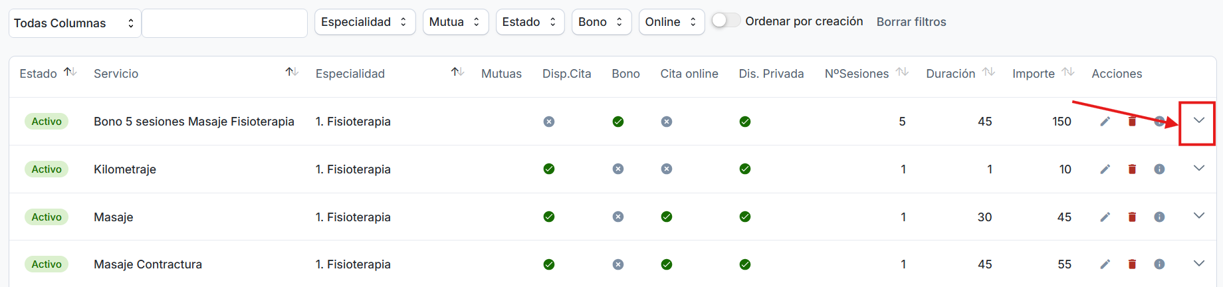The width and height of the screenshot is (1223, 287).
Task: Open the Todas Columnas column selector
Action: pyautogui.click(x=74, y=23)
